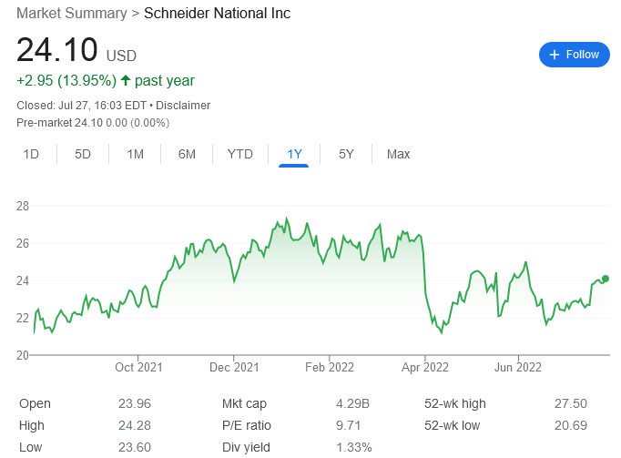Open the Disclaimer link
Screen dimensions: 621x458
tap(183, 106)
